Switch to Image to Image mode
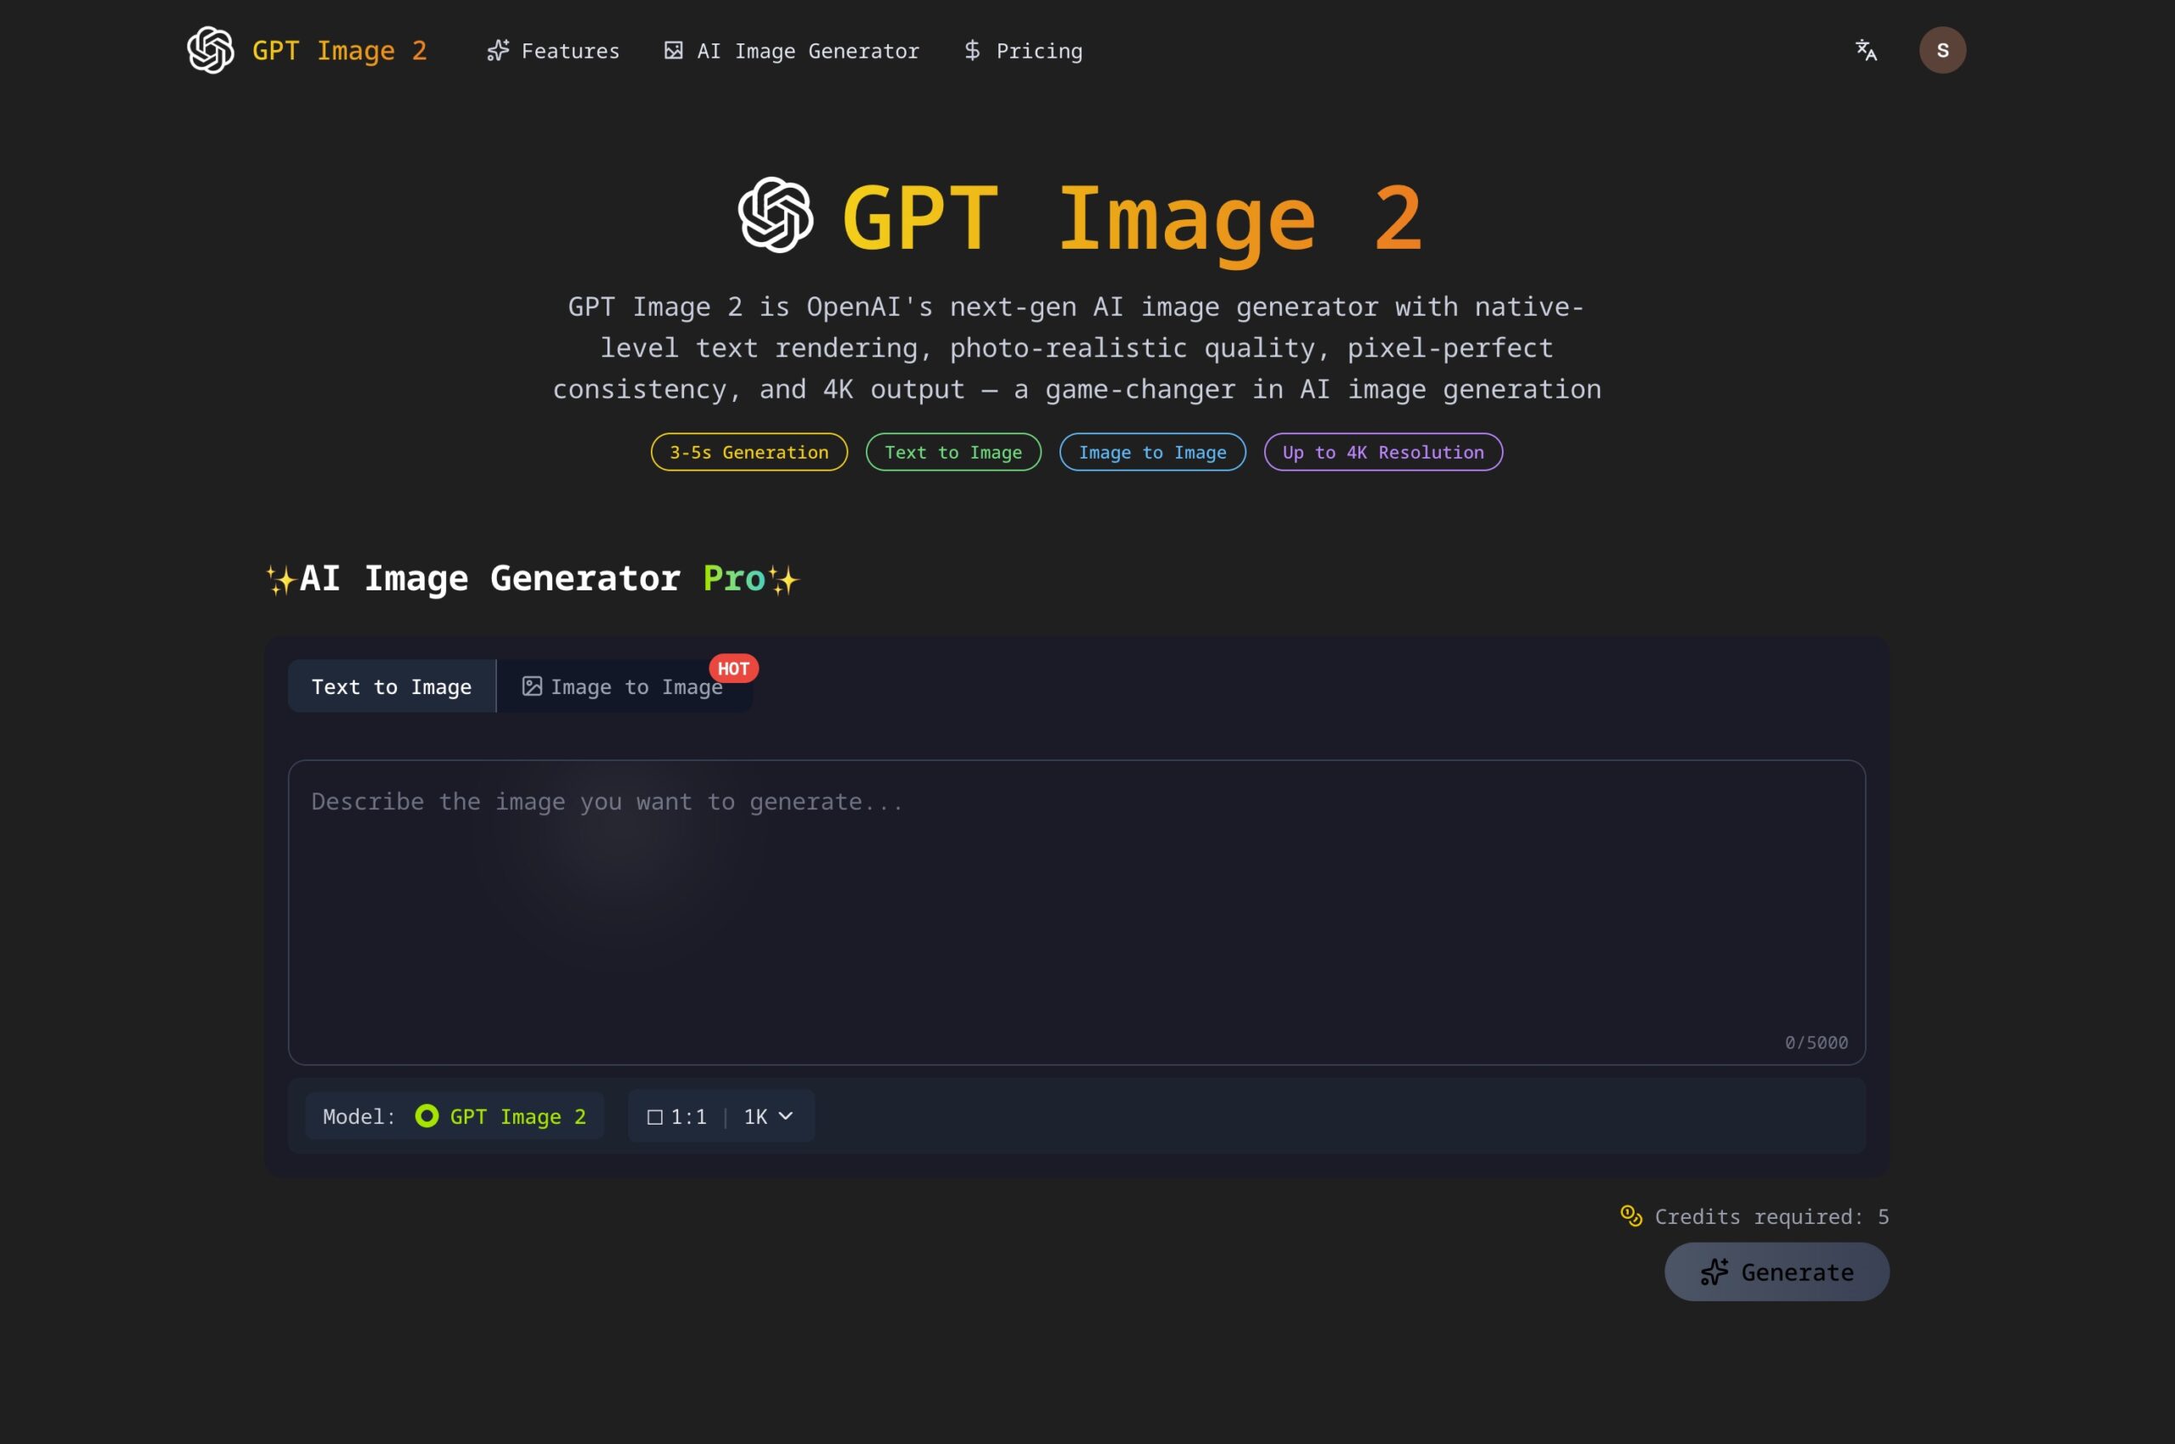This screenshot has height=1444, width=2175. 624,686
